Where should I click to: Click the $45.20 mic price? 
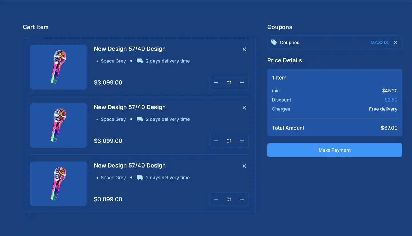[390, 91]
